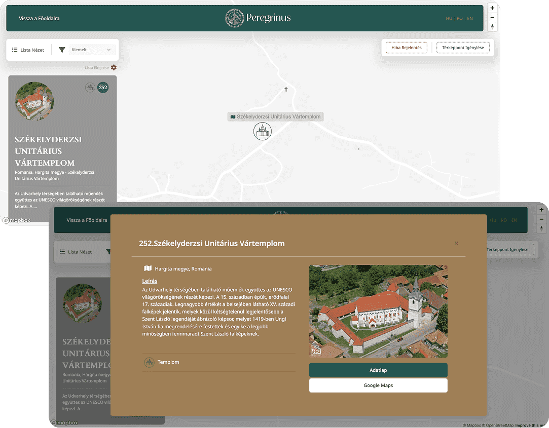Zoom out on the top map

pyautogui.click(x=492, y=18)
